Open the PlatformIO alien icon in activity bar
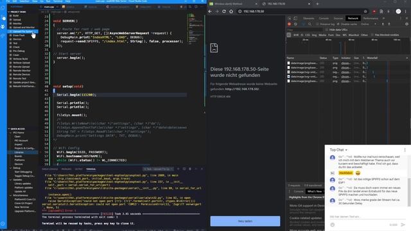The height and width of the screenshot is (231, 411). (3, 26)
